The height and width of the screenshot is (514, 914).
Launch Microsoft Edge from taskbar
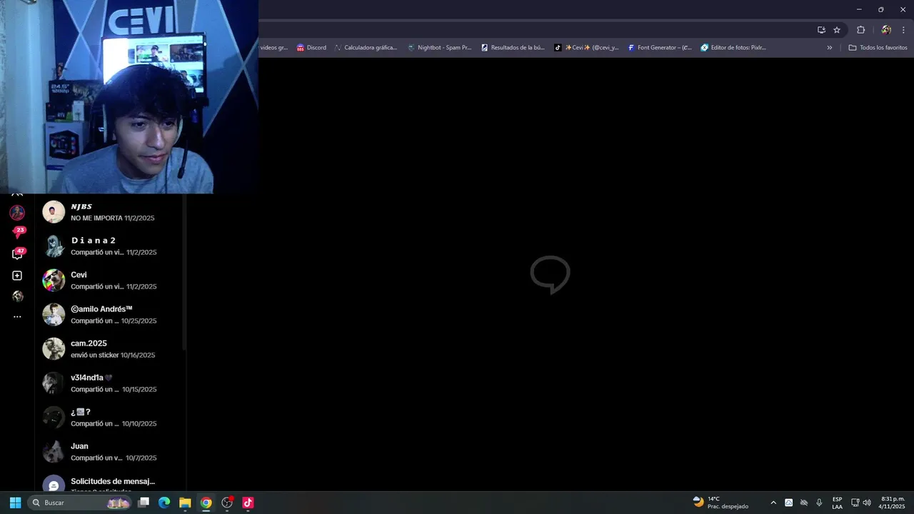[x=164, y=503]
